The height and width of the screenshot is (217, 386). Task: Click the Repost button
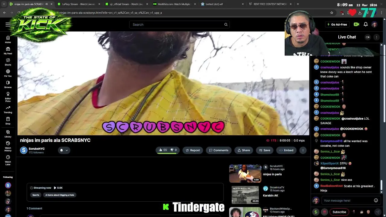[193, 150]
